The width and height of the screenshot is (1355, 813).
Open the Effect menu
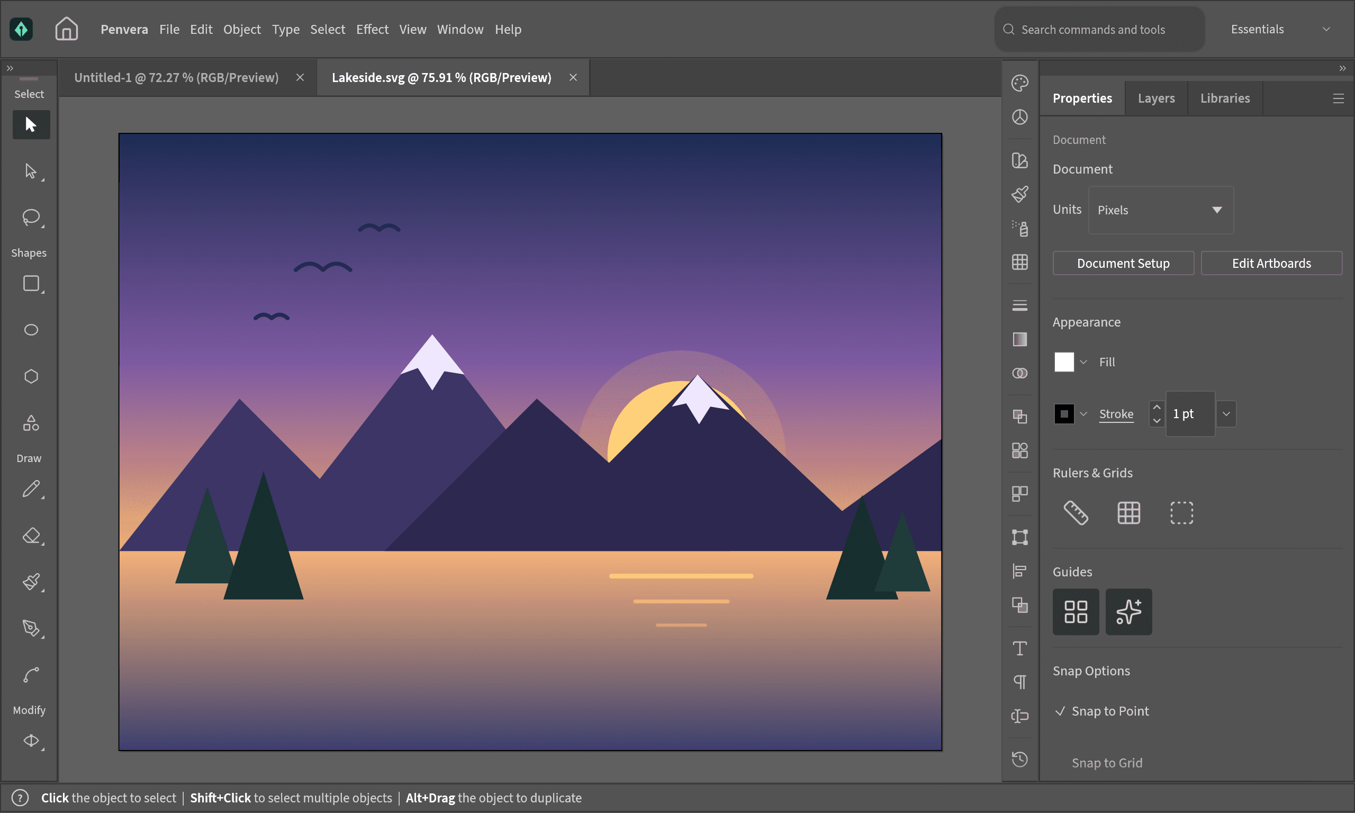click(372, 29)
